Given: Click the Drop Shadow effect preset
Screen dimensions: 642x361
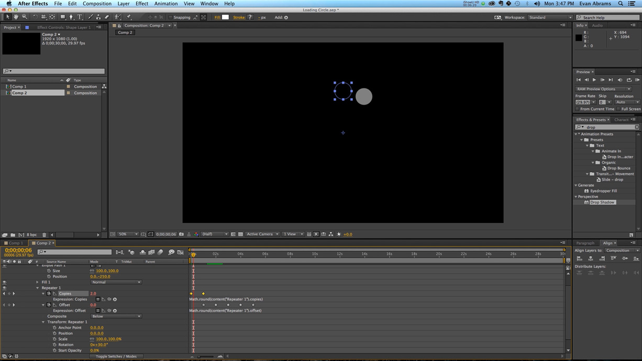Looking at the screenshot, I should 602,202.
